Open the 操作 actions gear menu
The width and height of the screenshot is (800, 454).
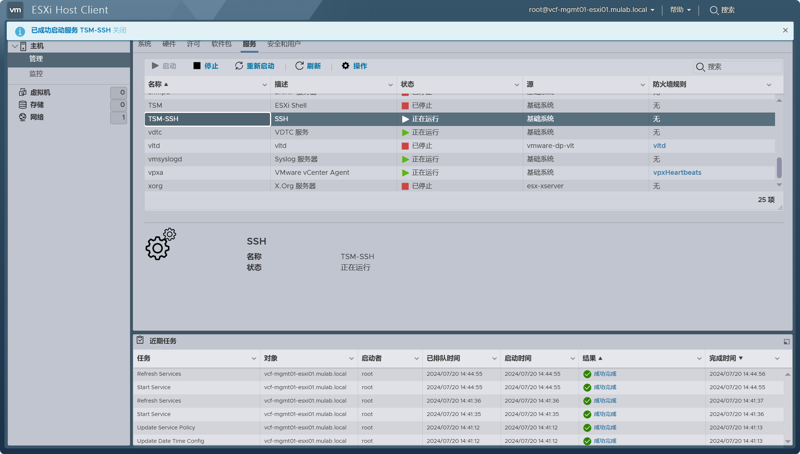pyautogui.click(x=355, y=66)
